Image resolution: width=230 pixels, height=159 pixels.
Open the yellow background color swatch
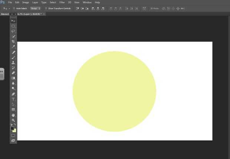15,131
